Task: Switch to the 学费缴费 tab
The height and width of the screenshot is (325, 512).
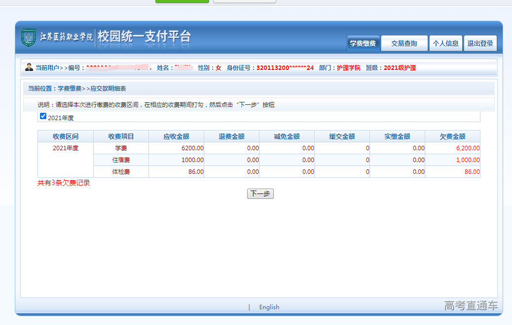Action: pos(363,43)
